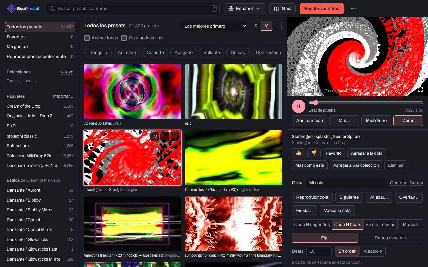Image resolution: width=428 pixels, height=267 pixels.
Task: Click the search presets input field
Action: click(133, 9)
